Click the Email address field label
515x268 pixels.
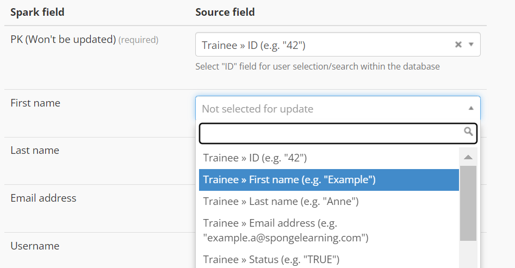point(44,198)
